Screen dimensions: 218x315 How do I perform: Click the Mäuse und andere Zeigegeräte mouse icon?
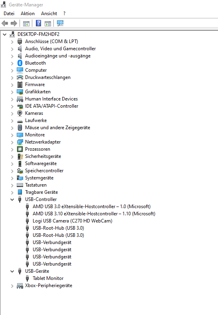[x=20, y=128]
